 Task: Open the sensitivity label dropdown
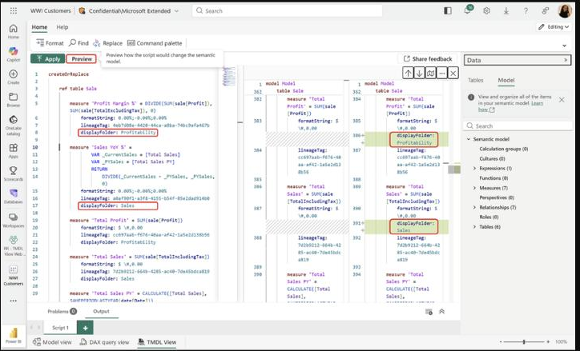(x=129, y=10)
